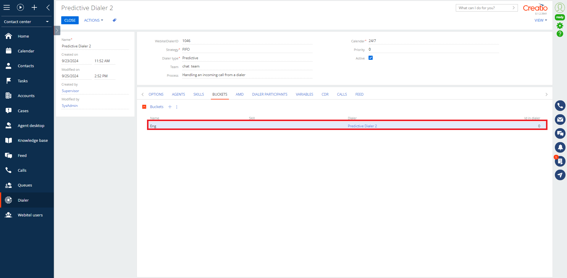Open the phone calls communication panel

click(x=560, y=106)
